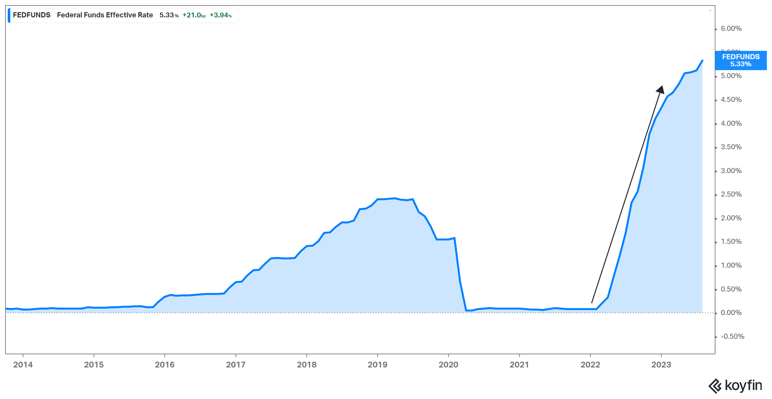Click the 2023 x-axis label
Viewport: 772px width, 399px height.
click(661, 365)
